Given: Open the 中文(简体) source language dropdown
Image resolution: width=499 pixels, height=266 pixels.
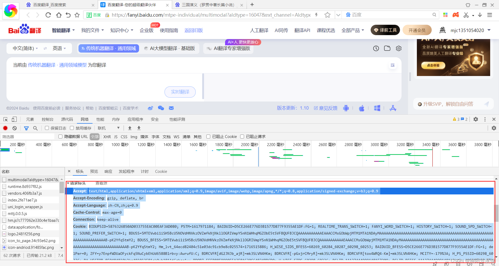Looking at the screenshot, I should (x=25, y=48).
